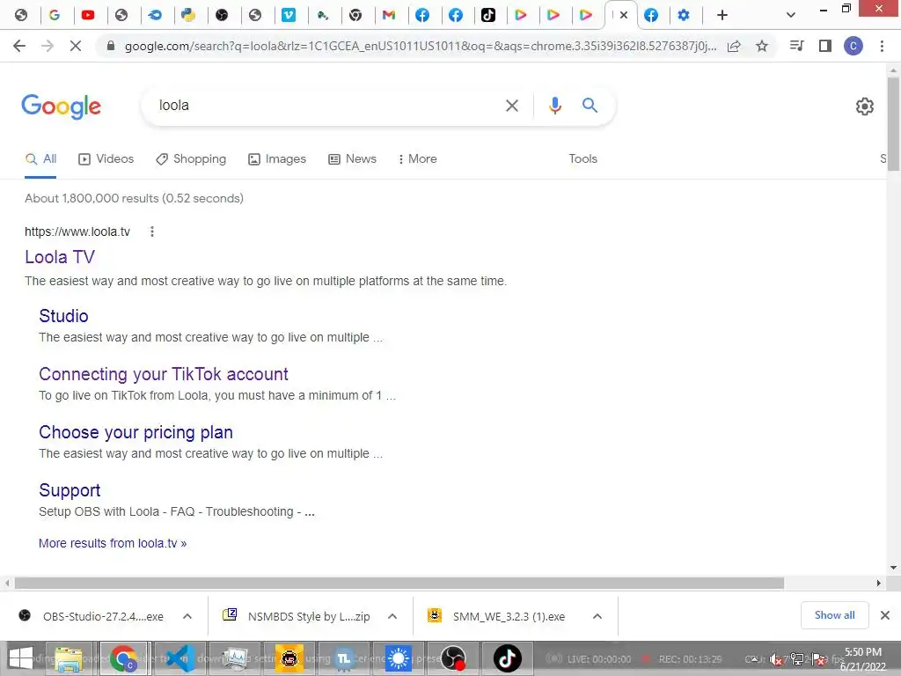
Task: Filter results by Images
Action: pyautogui.click(x=277, y=158)
